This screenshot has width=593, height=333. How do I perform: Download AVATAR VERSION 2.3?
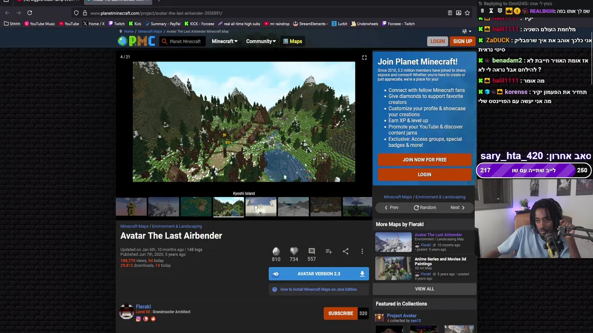[319, 274]
